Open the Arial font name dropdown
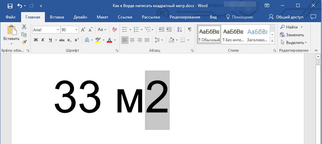Viewport: 322px width, 144px height. [x=58, y=30]
